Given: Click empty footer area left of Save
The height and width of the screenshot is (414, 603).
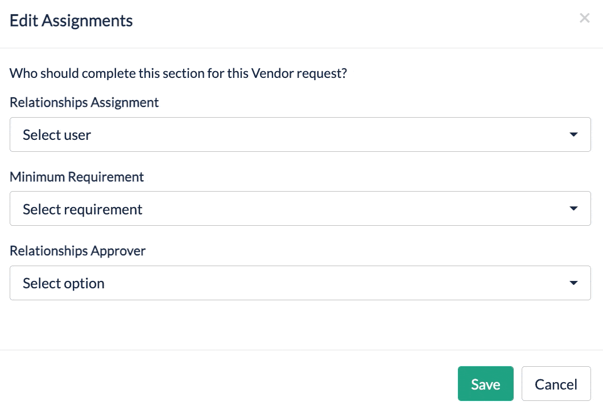Looking at the screenshot, I should [x=228, y=384].
